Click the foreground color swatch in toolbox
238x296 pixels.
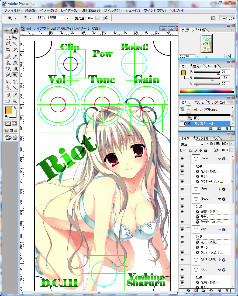9,110
